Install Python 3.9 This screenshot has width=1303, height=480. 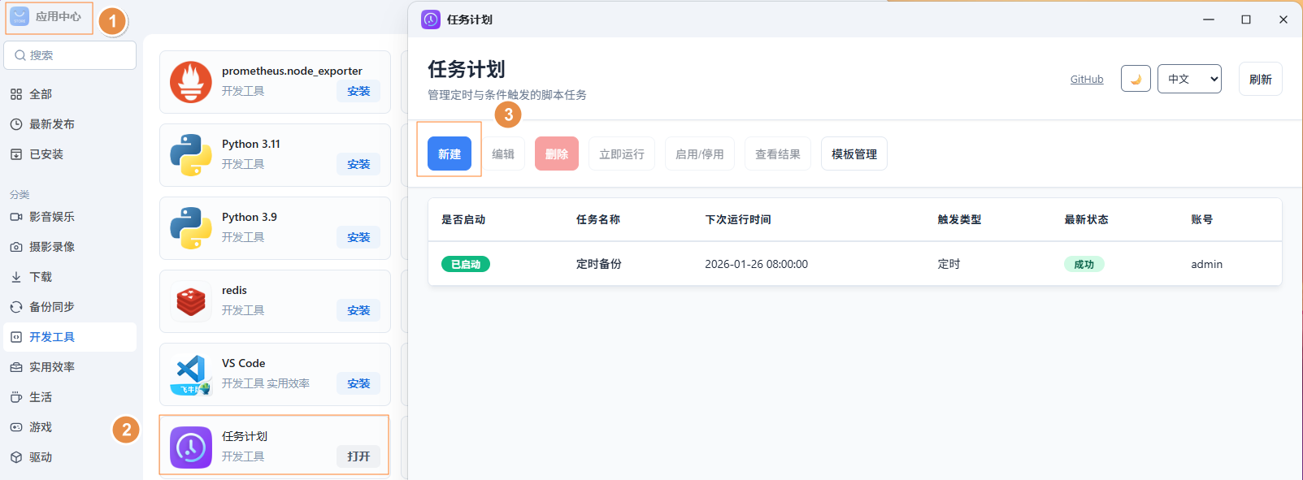pyautogui.click(x=358, y=237)
